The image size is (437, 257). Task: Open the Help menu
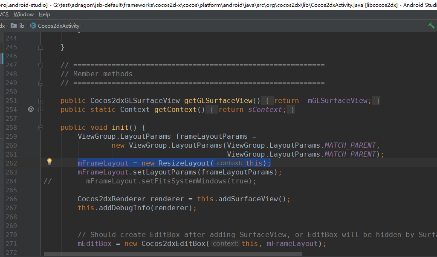(x=45, y=14)
